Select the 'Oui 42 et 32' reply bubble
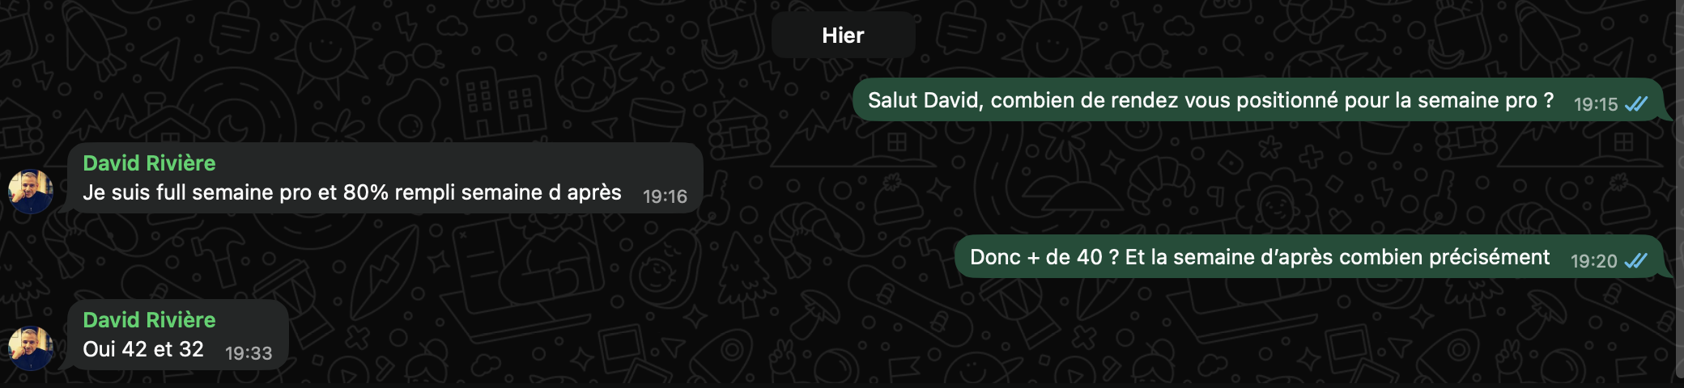This screenshot has width=1684, height=388. click(178, 335)
